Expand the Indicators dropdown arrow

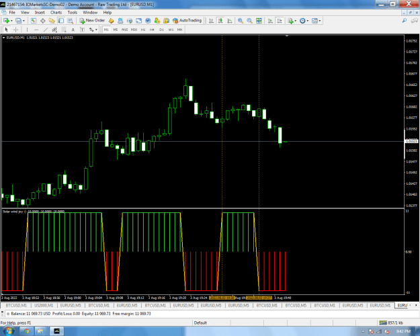(296, 21)
